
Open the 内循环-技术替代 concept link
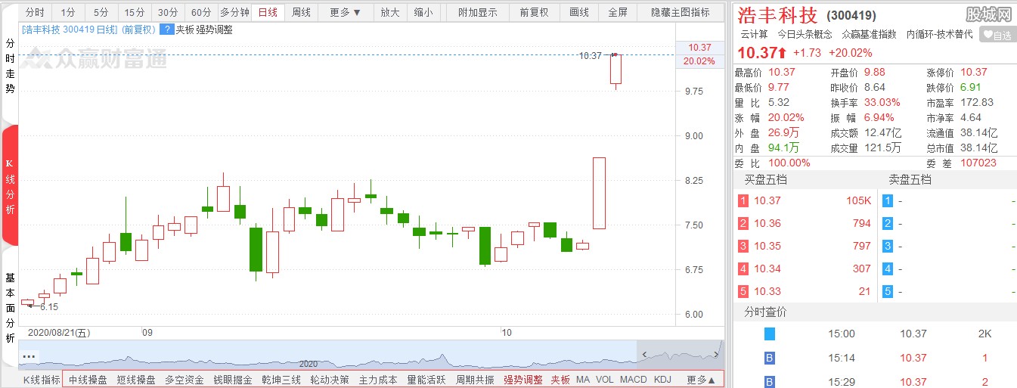tap(939, 34)
